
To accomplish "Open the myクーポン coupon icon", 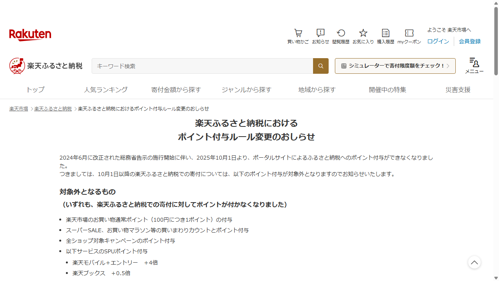I will (x=409, y=36).
